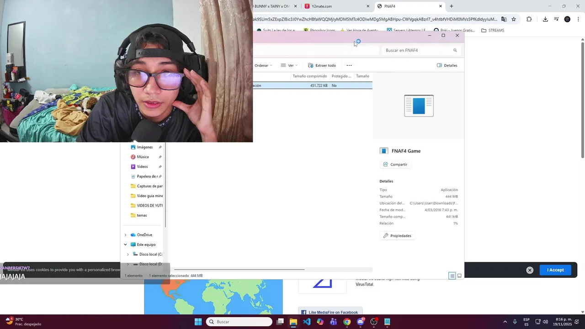Sort by Tamaño comprimido column header

[x=310, y=76]
